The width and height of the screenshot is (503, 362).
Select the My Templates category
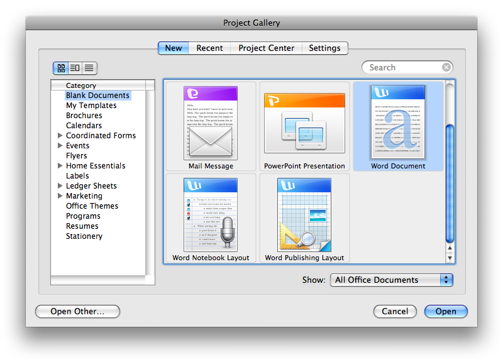[x=91, y=105]
